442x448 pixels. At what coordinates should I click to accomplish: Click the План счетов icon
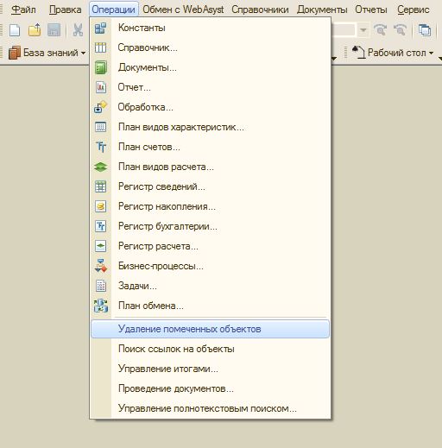[100, 147]
